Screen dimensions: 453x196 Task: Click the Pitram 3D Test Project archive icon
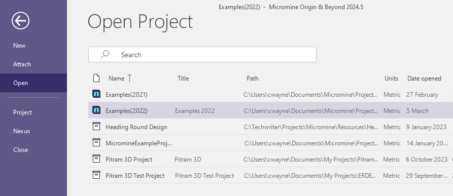[96, 175]
